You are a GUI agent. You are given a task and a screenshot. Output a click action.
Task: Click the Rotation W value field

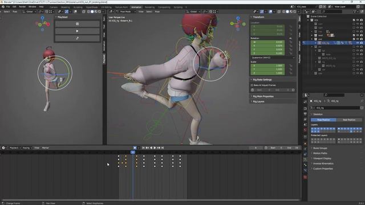point(267,42)
